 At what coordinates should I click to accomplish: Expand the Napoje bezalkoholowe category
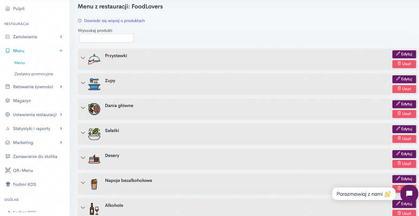(83, 183)
